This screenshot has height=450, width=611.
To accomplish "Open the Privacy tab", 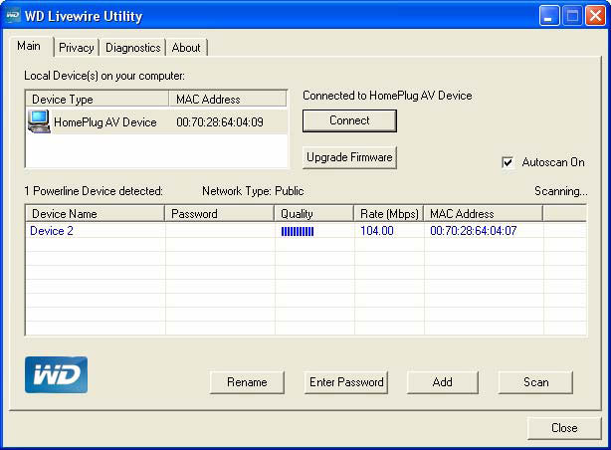I will tap(77, 48).
